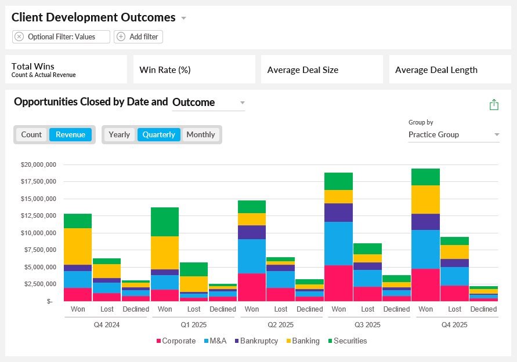Select the Monthly time grouping
The height and width of the screenshot is (362, 517).
pyautogui.click(x=201, y=134)
